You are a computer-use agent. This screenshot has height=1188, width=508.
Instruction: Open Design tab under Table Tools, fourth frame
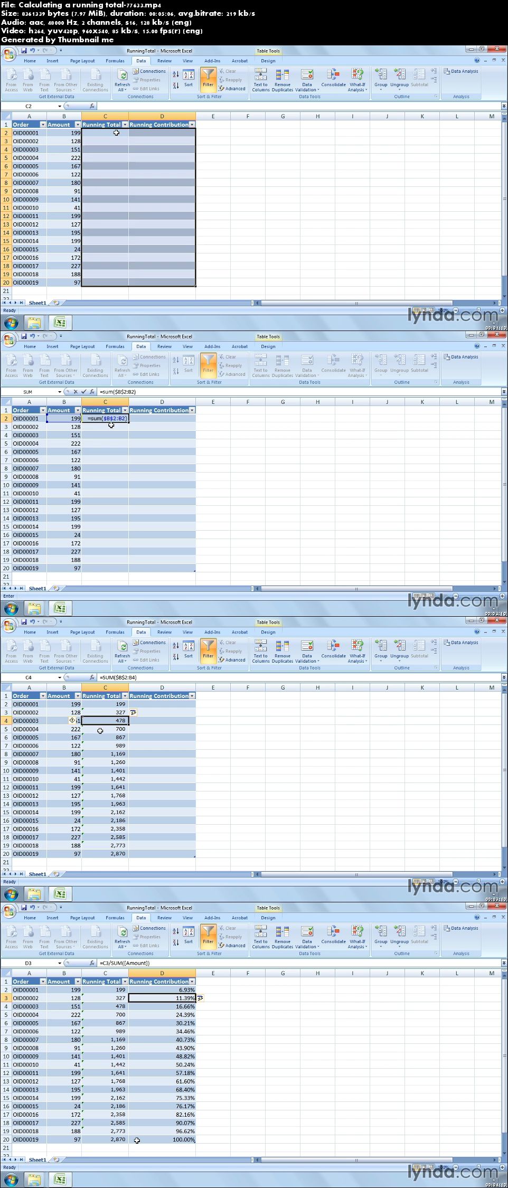[x=268, y=918]
